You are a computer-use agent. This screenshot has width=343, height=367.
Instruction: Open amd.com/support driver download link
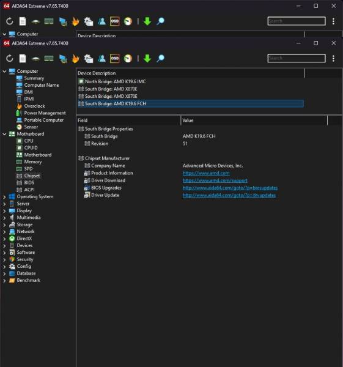pos(215,180)
